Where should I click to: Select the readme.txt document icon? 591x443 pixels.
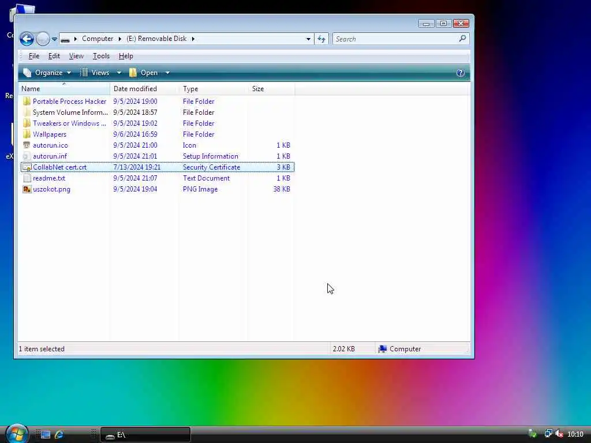click(27, 178)
